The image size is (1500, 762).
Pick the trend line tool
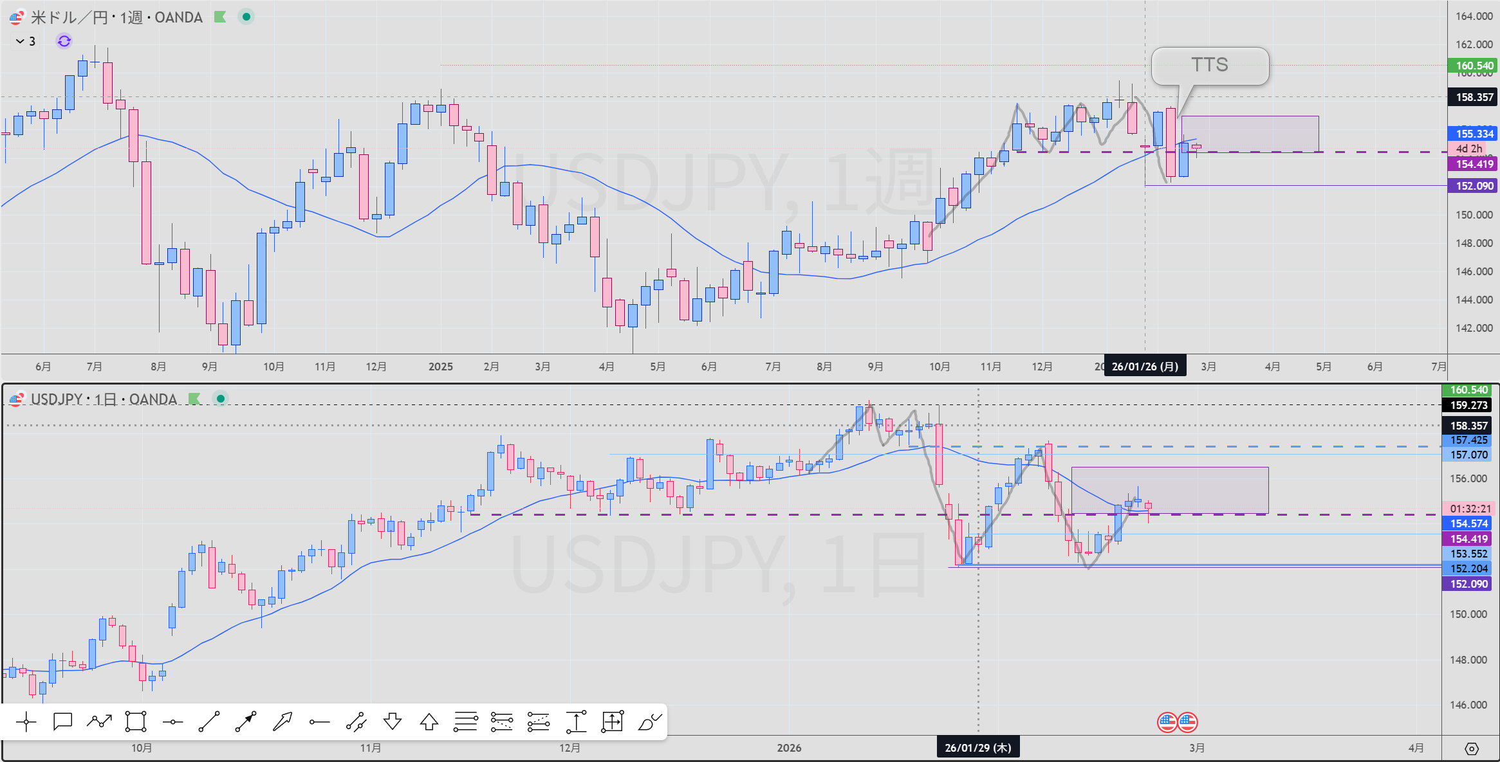[x=209, y=722]
